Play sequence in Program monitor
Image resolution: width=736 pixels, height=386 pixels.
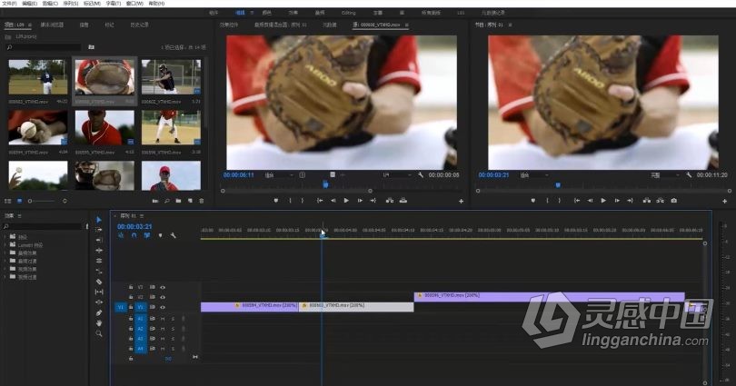pos(603,201)
